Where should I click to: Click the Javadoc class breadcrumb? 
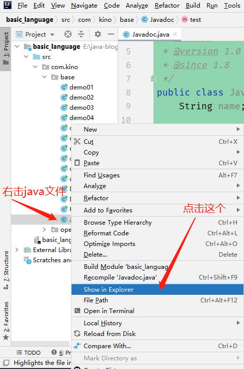158,20
